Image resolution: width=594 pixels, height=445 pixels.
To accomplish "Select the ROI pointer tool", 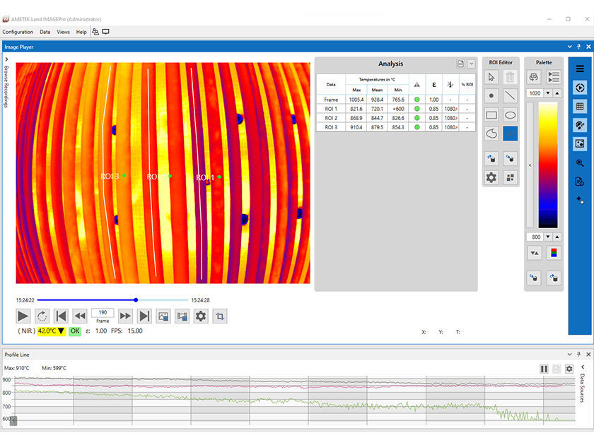I will click(x=491, y=76).
